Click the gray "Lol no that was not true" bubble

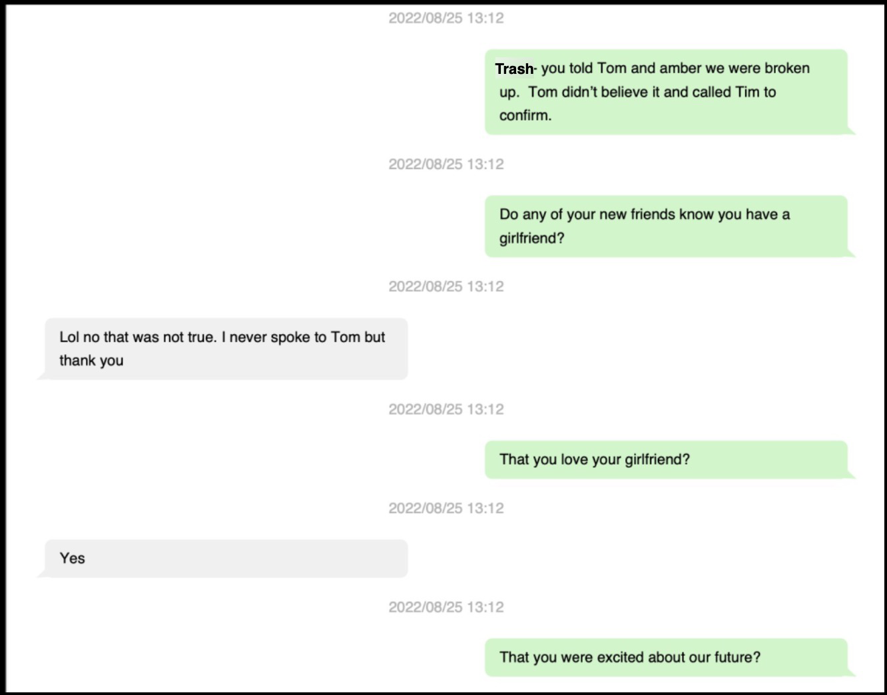click(226, 349)
